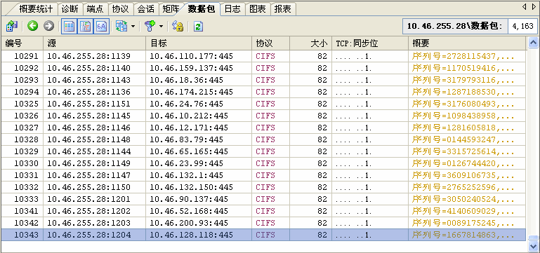The image size is (540, 253).
Task: Select packet row 10329
Action: pos(263,151)
